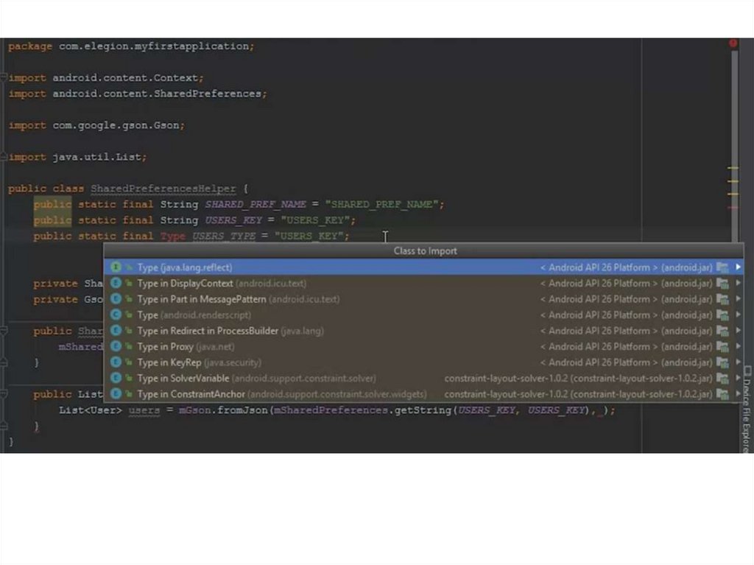The height and width of the screenshot is (565, 754).
Task: Expand submenu arrow for SolverVariable row
Action: click(x=738, y=379)
